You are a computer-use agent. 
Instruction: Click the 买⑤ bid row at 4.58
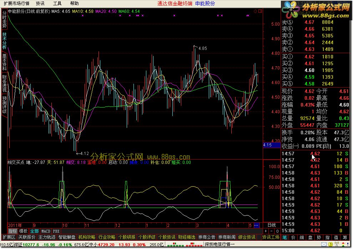pos(315,84)
